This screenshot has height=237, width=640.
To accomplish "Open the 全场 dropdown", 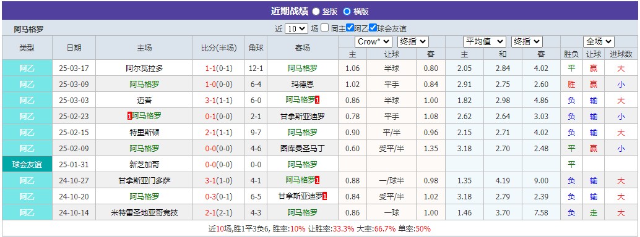I will (x=599, y=41).
